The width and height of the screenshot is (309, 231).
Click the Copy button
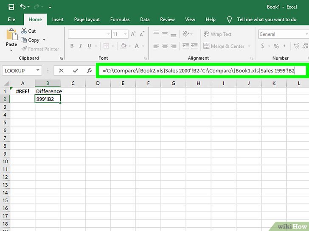click(30, 40)
